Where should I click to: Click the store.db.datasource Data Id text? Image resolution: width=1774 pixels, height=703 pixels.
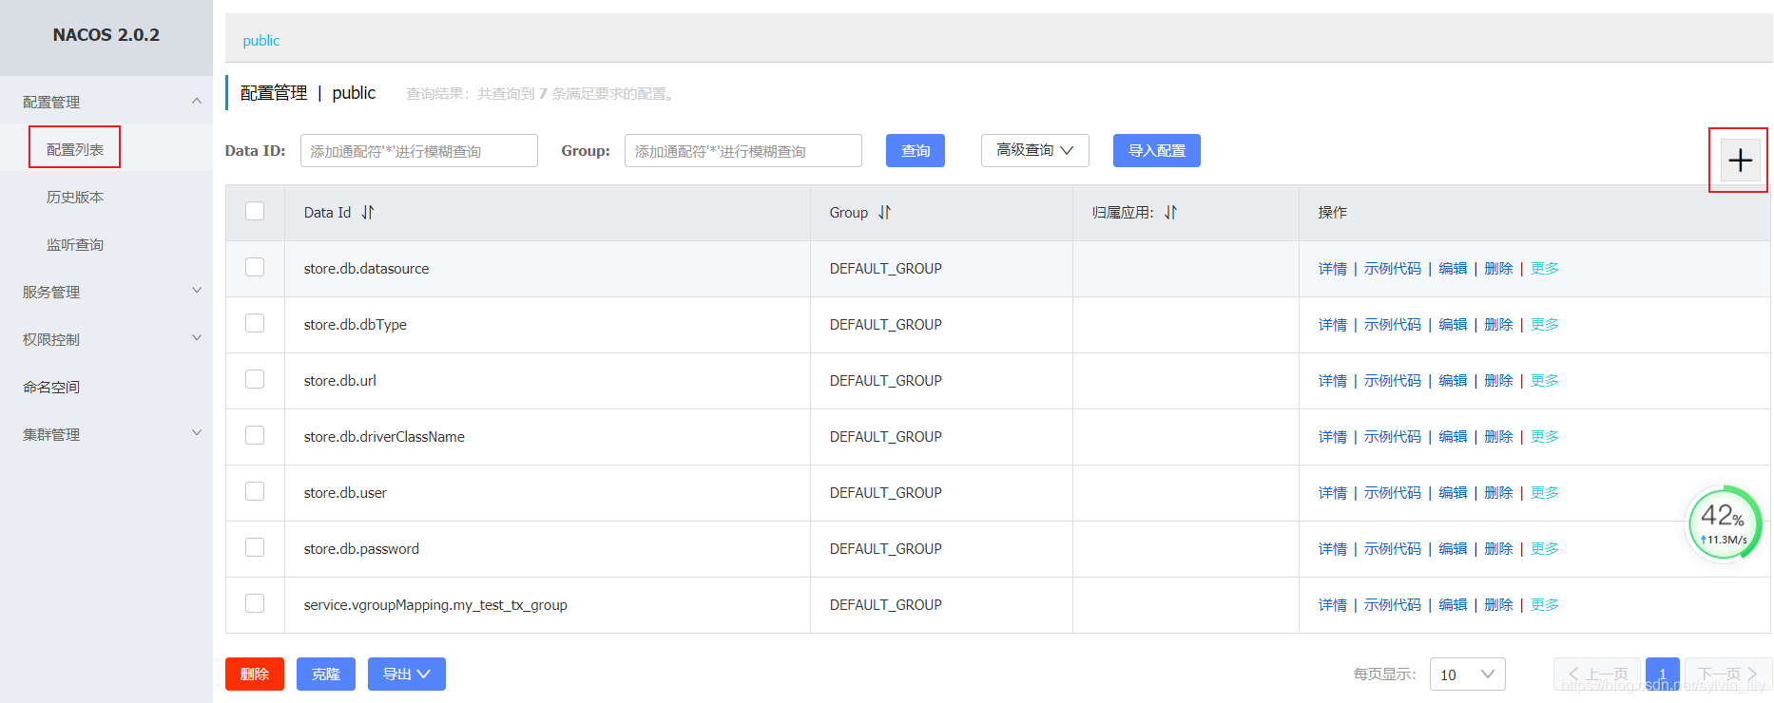point(366,269)
